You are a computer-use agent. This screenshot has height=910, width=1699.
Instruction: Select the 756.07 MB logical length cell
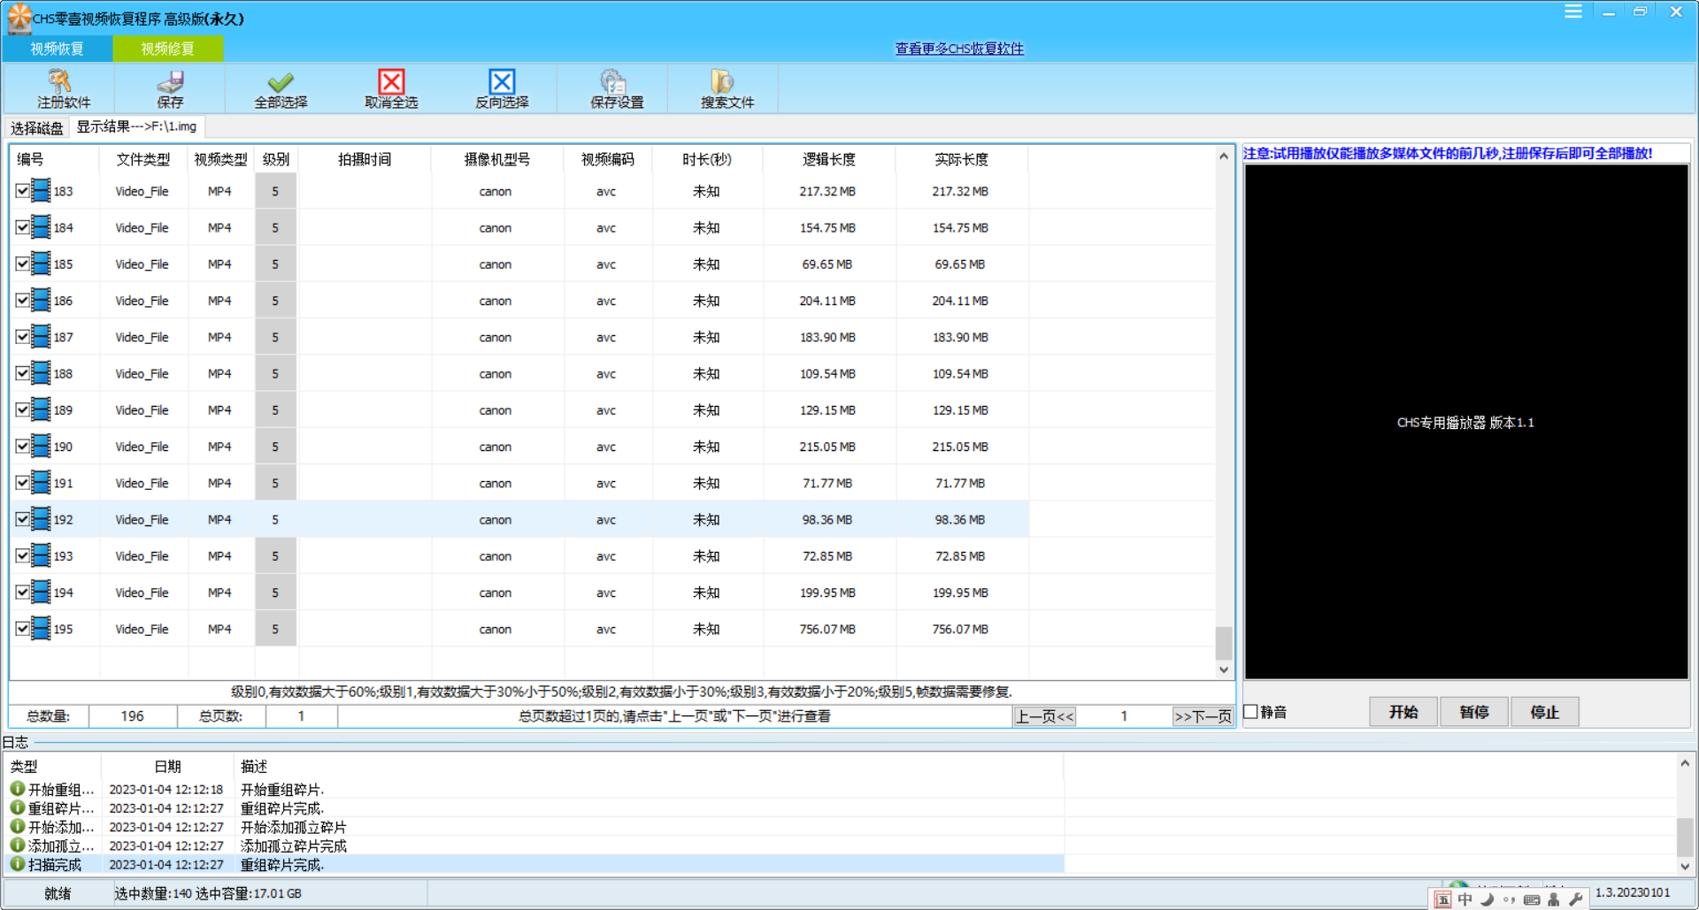(828, 629)
